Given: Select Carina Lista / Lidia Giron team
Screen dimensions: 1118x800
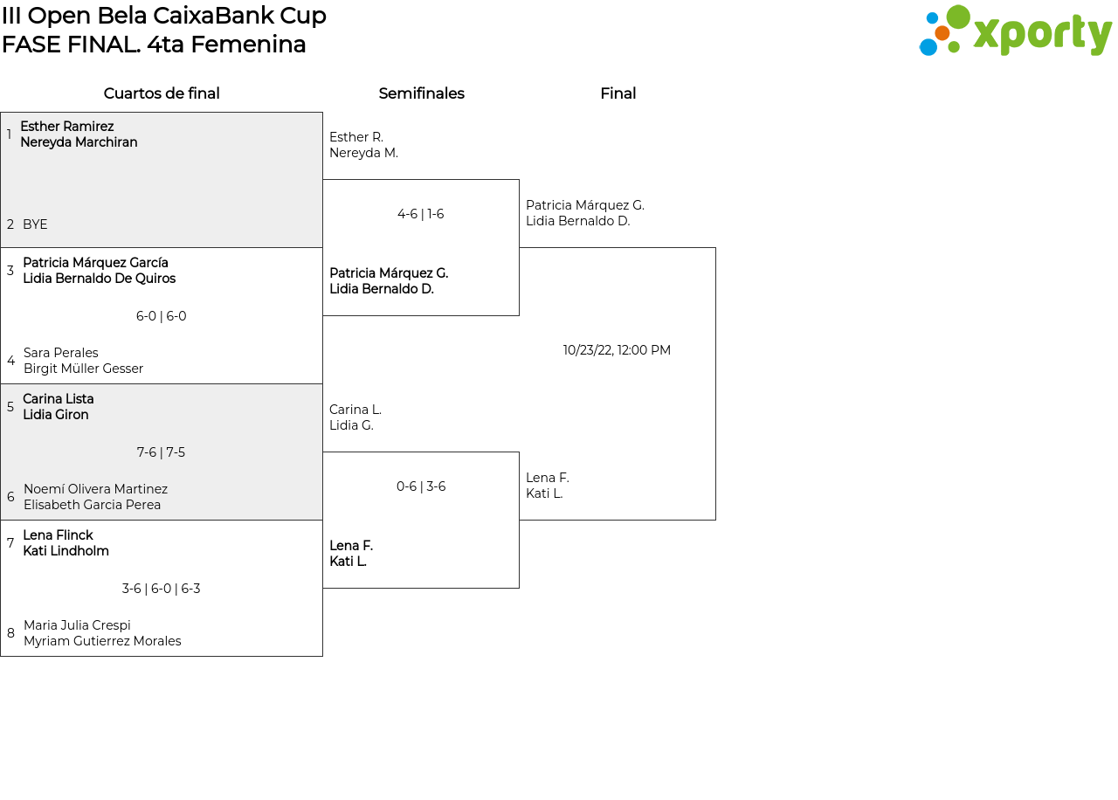Looking at the screenshot, I should (x=58, y=407).
